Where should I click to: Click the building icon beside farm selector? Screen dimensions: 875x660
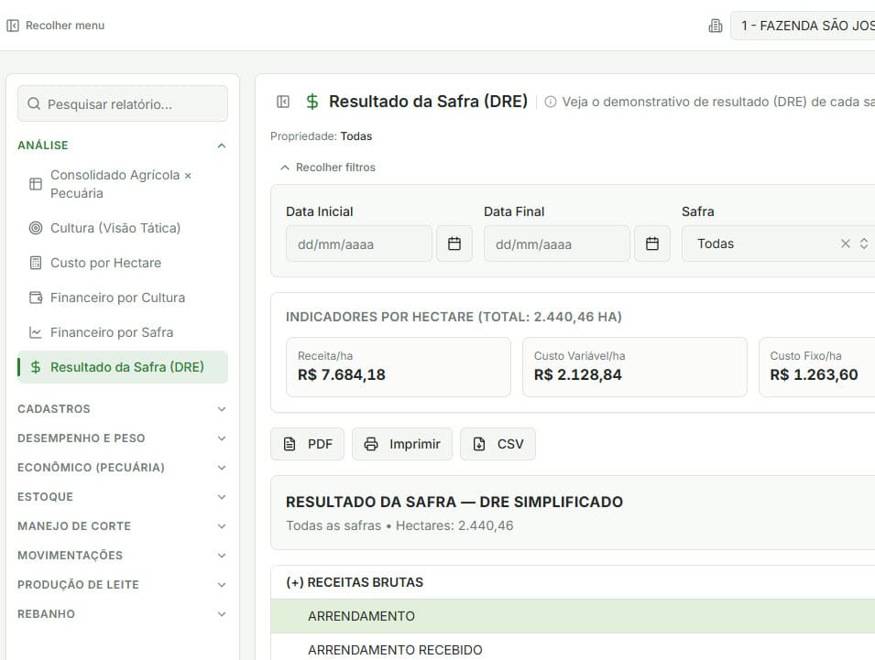coord(715,26)
